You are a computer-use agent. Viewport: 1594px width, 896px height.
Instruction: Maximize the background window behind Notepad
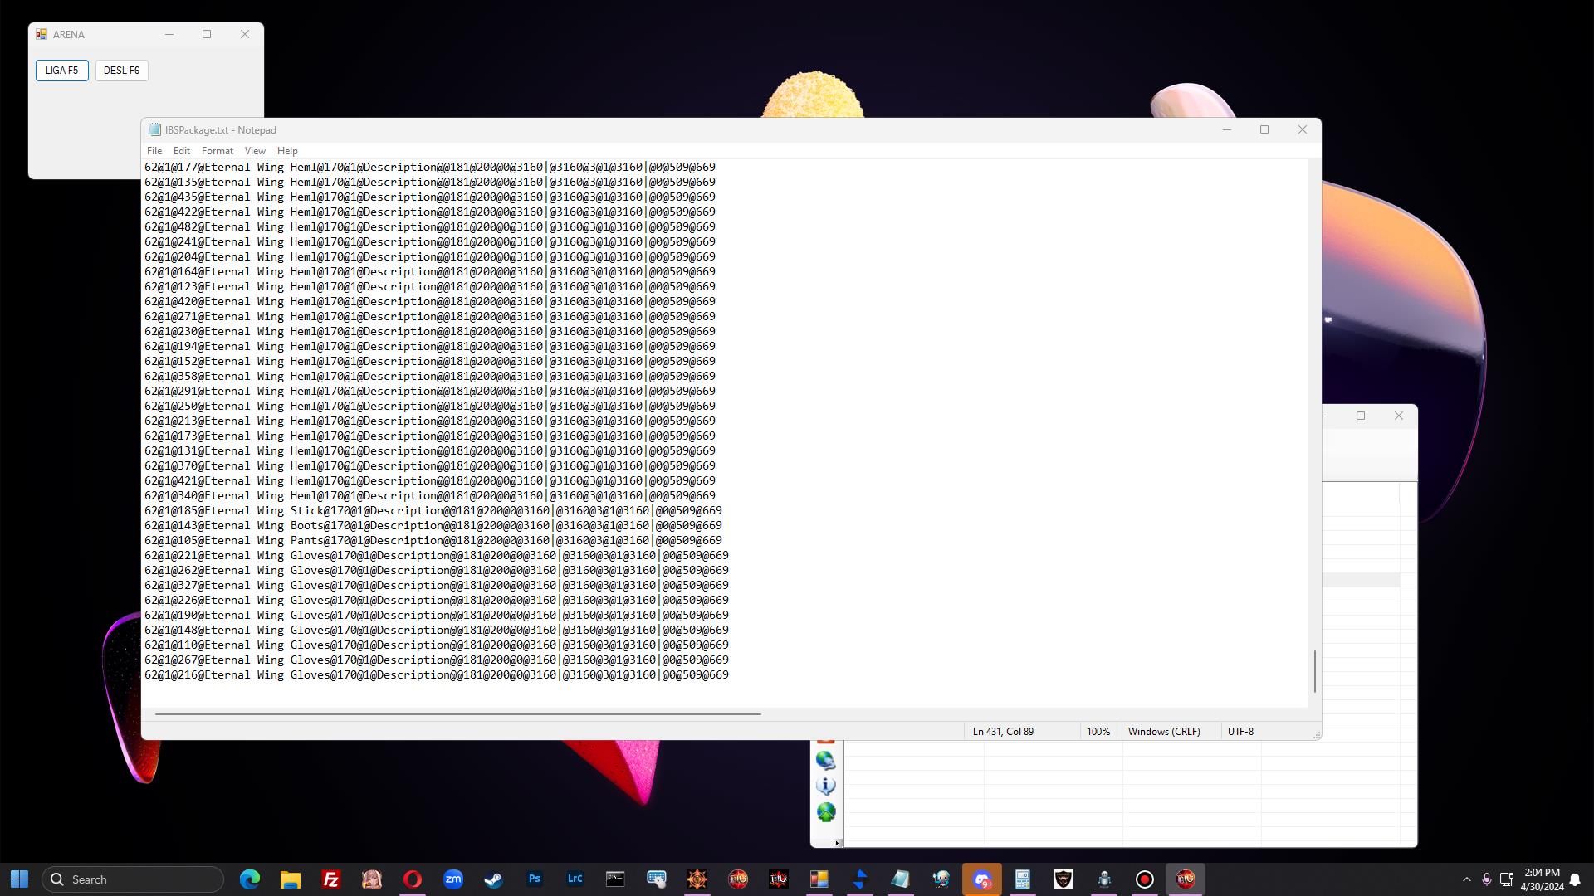pyautogui.click(x=1361, y=416)
